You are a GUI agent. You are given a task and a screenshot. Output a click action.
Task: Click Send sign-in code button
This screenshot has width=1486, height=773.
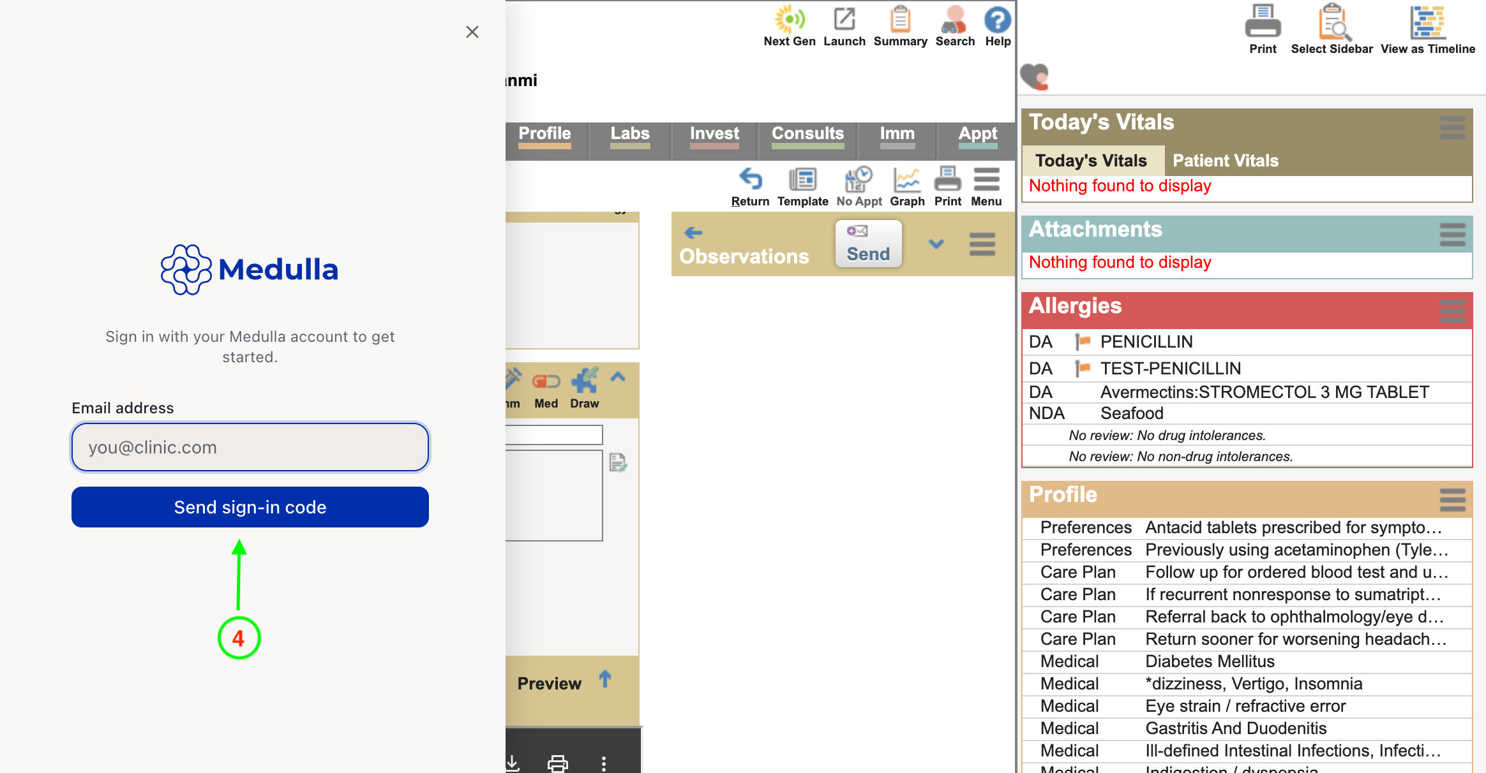(x=250, y=507)
